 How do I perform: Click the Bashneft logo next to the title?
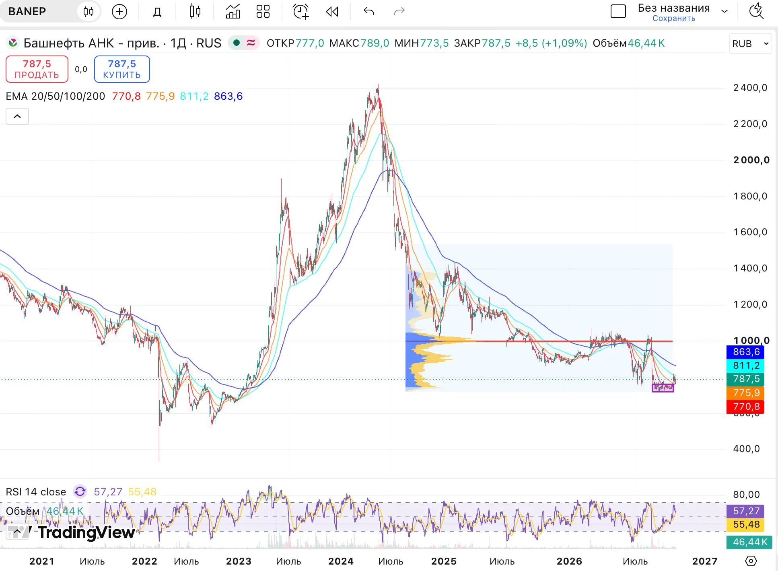13,43
